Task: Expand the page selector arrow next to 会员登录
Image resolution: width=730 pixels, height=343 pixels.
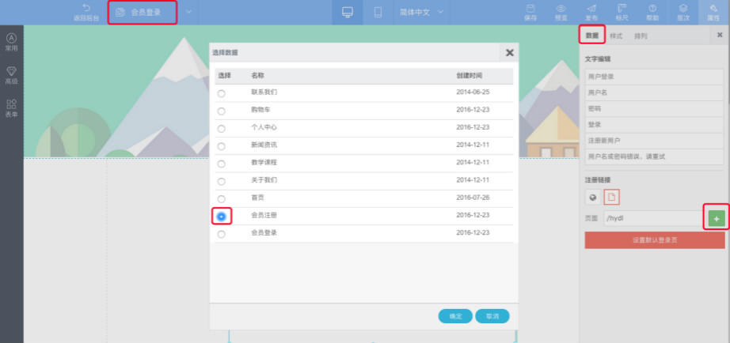Action: point(188,12)
